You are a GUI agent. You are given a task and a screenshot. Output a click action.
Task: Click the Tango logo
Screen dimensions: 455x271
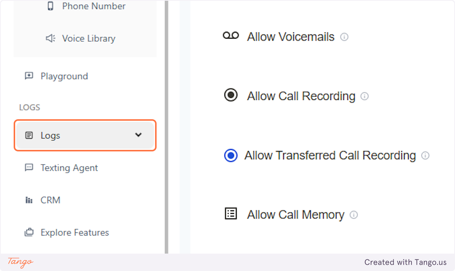pyautogui.click(x=19, y=262)
